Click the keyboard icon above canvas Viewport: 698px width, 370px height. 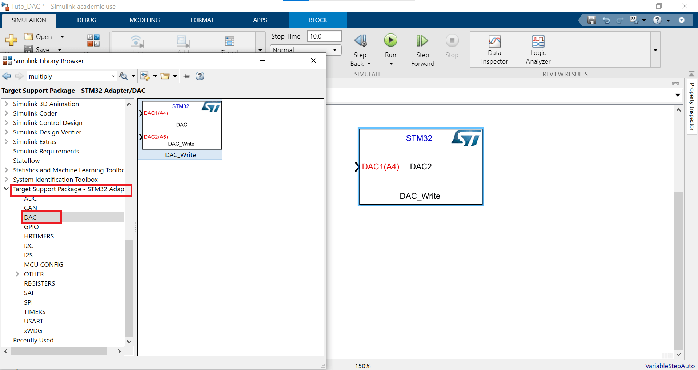pyautogui.click(x=675, y=84)
